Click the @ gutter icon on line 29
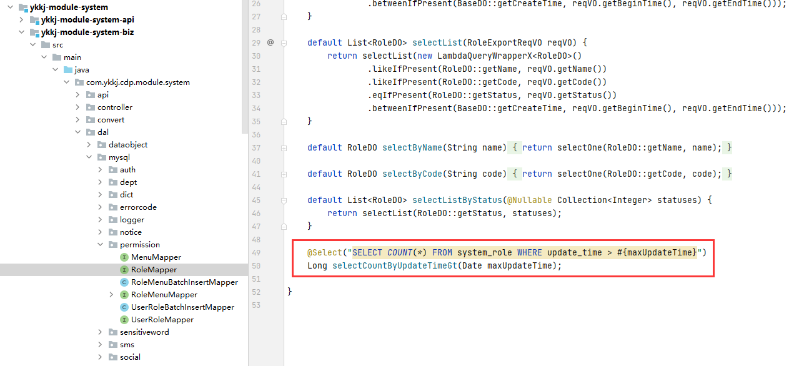 point(270,42)
